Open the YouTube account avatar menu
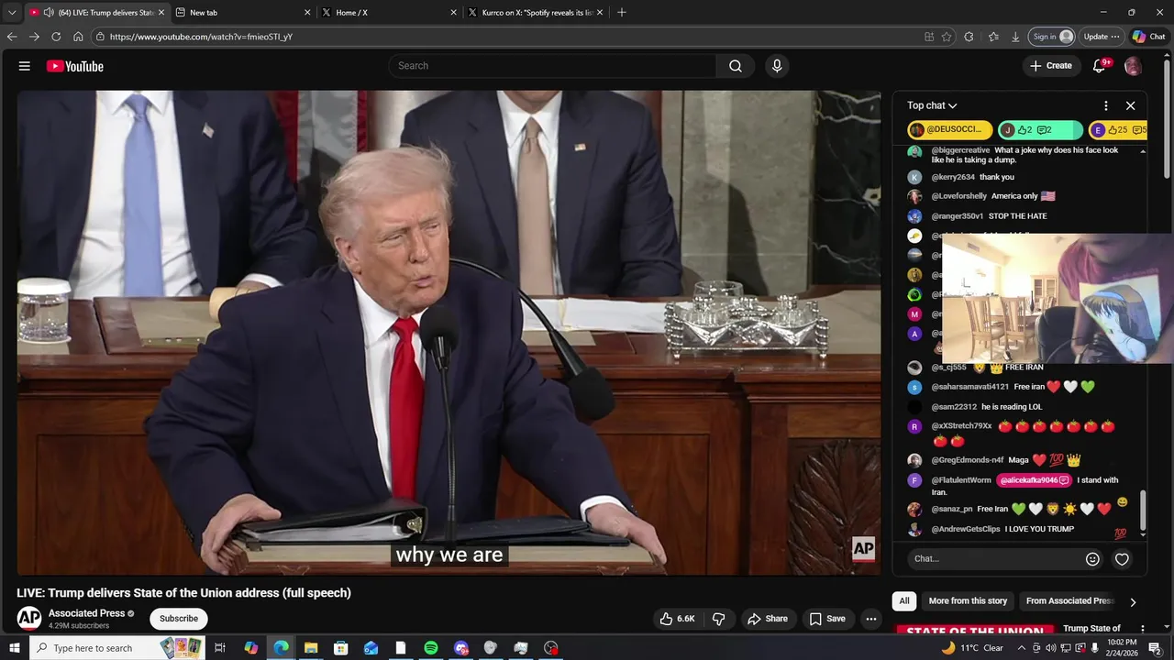The width and height of the screenshot is (1174, 660). tap(1133, 66)
